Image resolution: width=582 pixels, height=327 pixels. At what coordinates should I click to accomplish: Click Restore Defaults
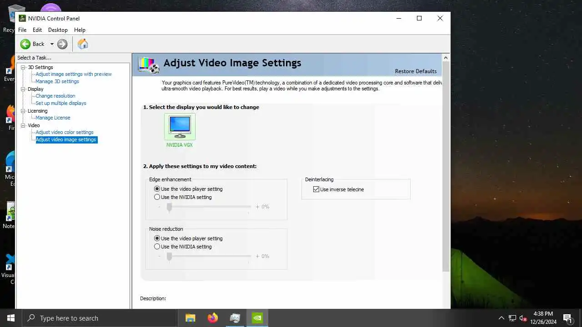click(x=416, y=71)
